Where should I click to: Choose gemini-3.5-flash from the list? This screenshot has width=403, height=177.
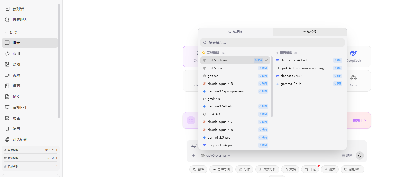coord(235,106)
